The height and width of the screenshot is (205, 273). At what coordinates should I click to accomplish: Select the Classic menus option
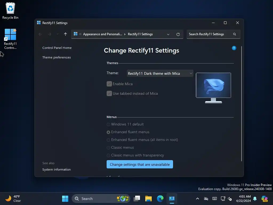click(108, 148)
